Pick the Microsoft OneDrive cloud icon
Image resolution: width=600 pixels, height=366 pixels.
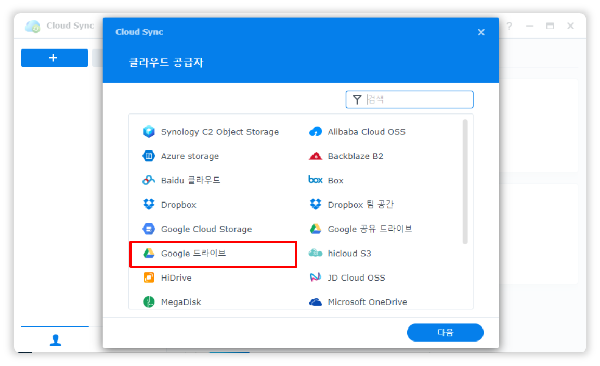tap(315, 302)
